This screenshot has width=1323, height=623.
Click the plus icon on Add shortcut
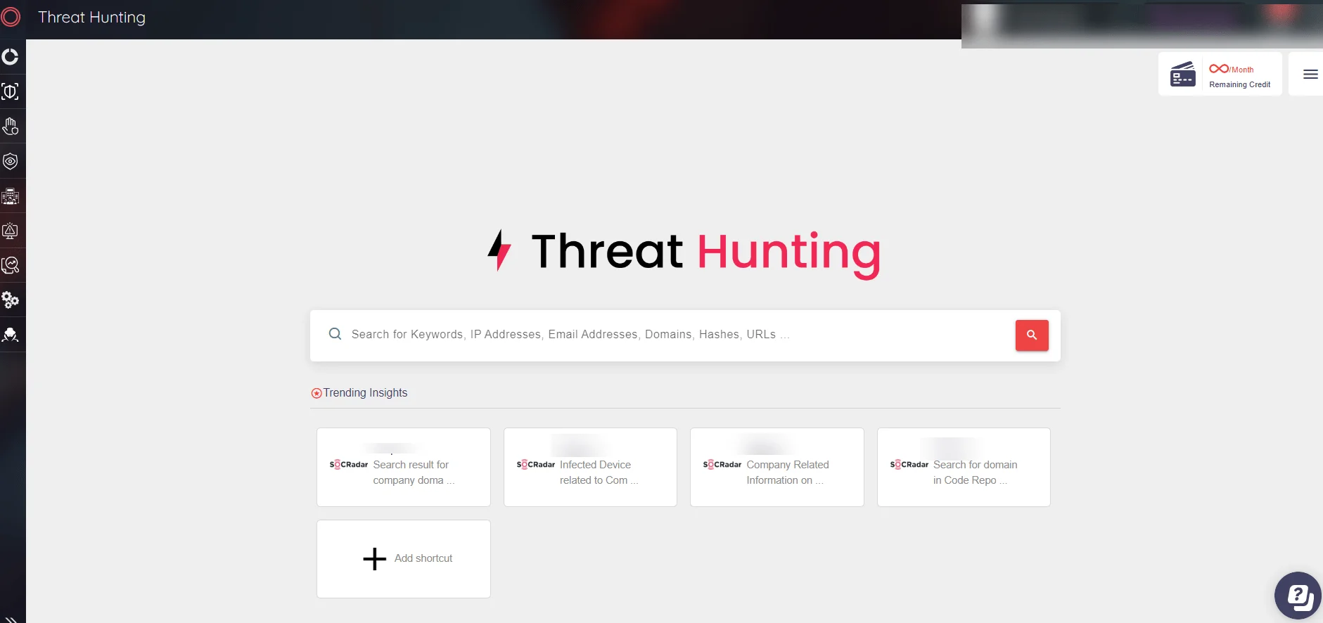375,559
